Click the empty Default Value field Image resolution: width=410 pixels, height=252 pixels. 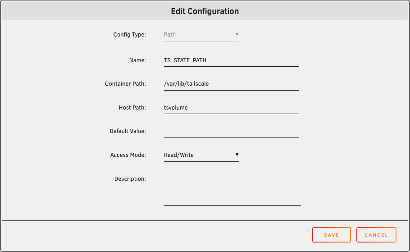(x=231, y=131)
